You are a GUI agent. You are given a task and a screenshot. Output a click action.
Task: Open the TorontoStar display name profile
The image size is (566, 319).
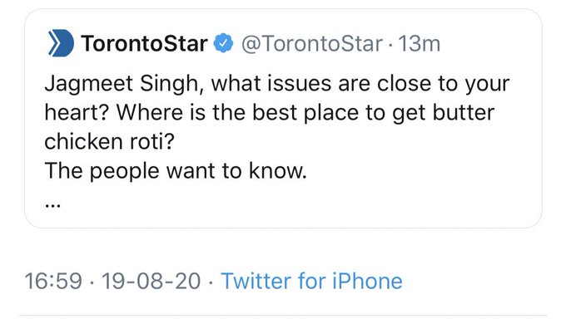tap(144, 44)
